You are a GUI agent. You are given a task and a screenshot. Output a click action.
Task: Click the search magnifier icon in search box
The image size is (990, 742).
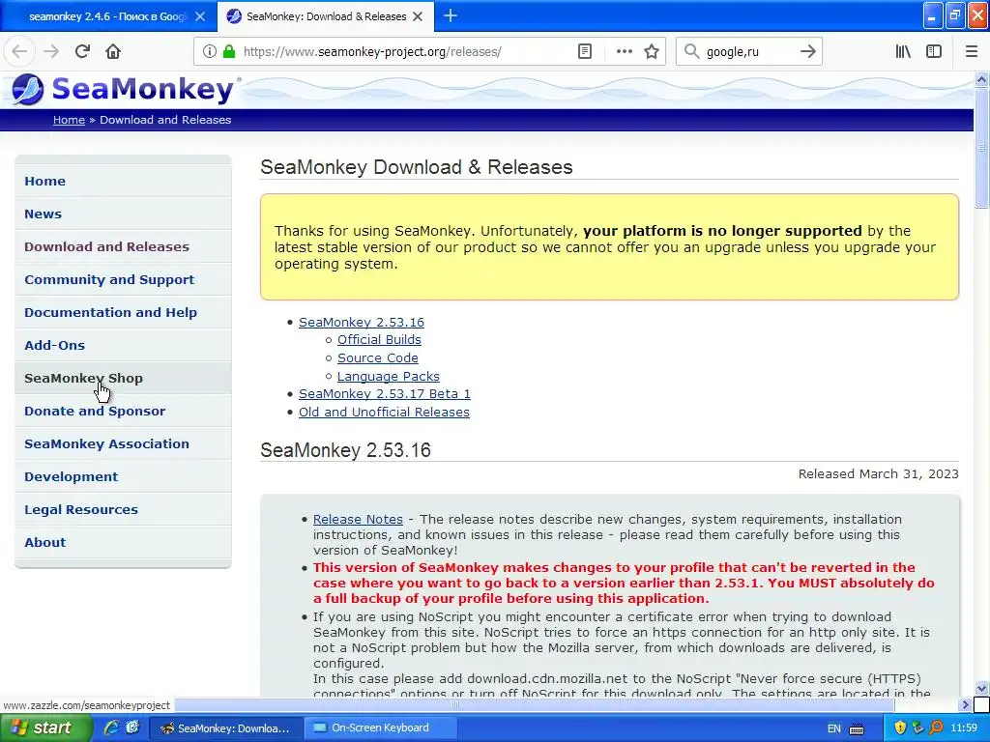(x=692, y=51)
